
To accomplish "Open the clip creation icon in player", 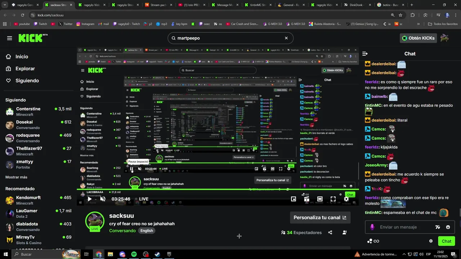I will 306,199.
